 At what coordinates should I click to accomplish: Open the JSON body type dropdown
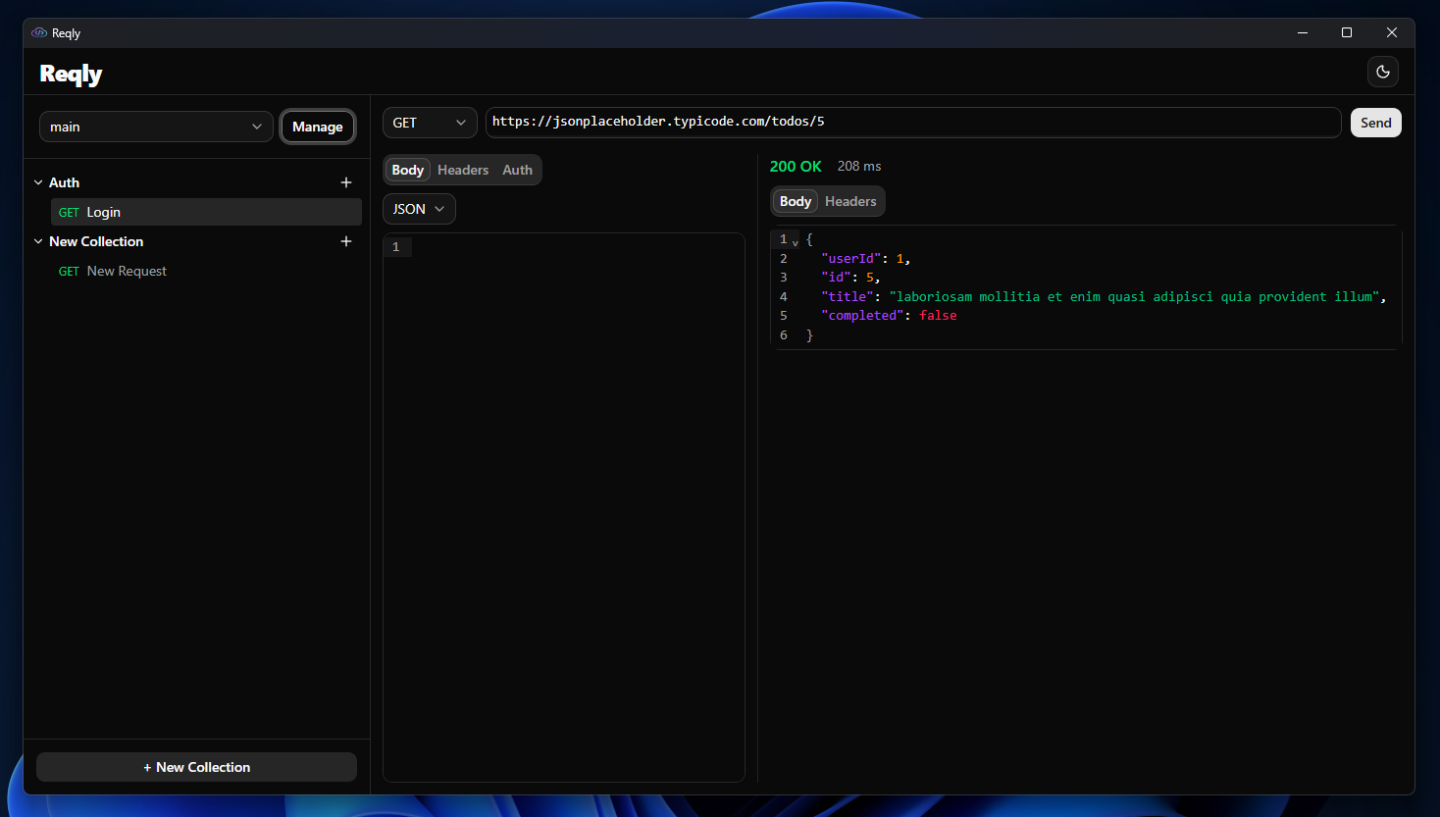click(x=419, y=209)
